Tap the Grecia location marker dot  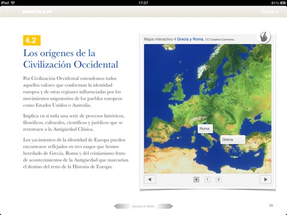227,146
